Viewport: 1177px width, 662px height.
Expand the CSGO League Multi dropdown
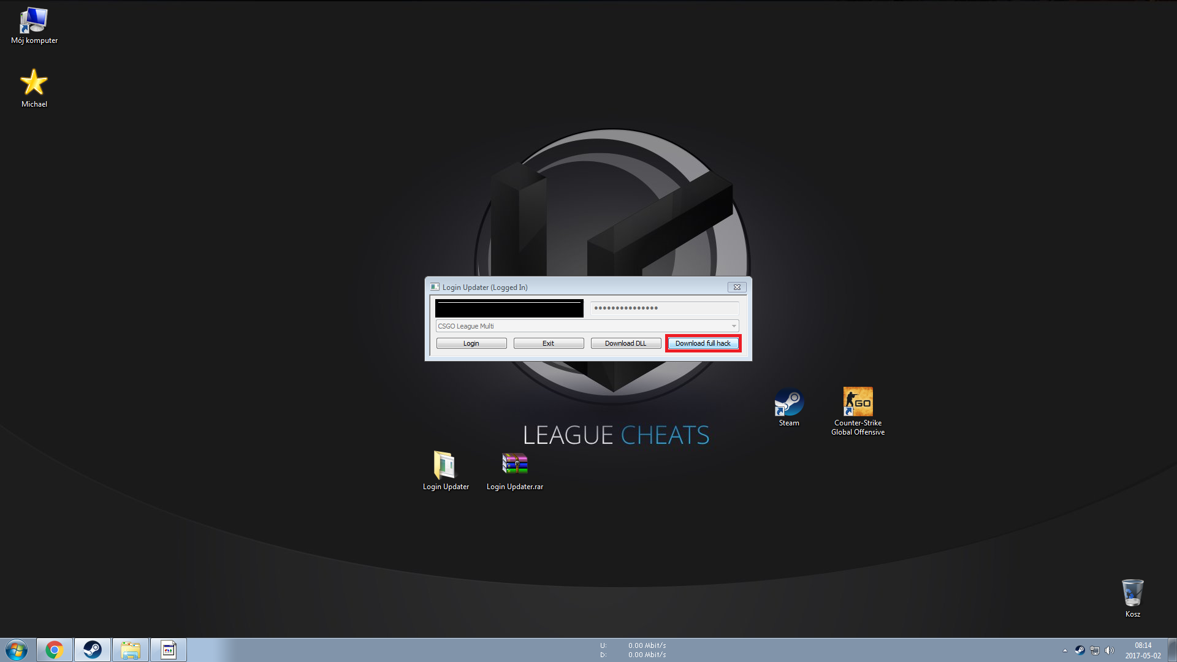587,326
